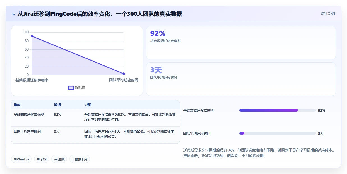Click the table description mentioning 本组数值最低

129,134
